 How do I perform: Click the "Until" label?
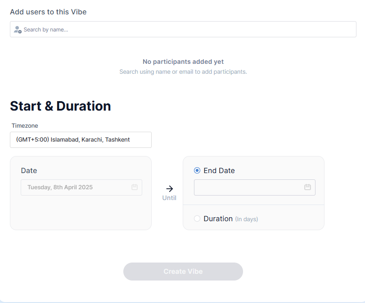(x=169, y=198)
